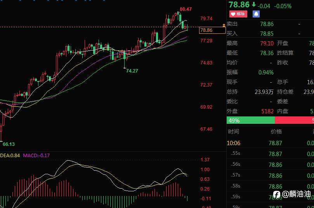
Task: Click the 79.74 price axis label
Action: pos(206,19)
